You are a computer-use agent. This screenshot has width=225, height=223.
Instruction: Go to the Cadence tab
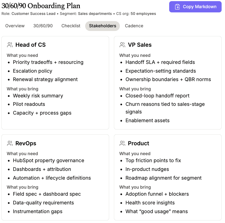[134, 26]
